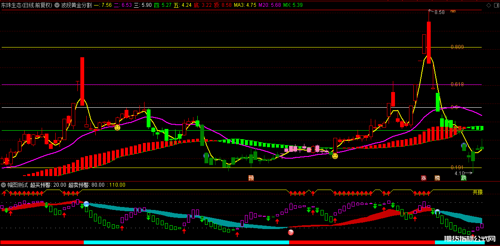Click the green 跌 signal marker
500x246 pixels.
point(464,178)
